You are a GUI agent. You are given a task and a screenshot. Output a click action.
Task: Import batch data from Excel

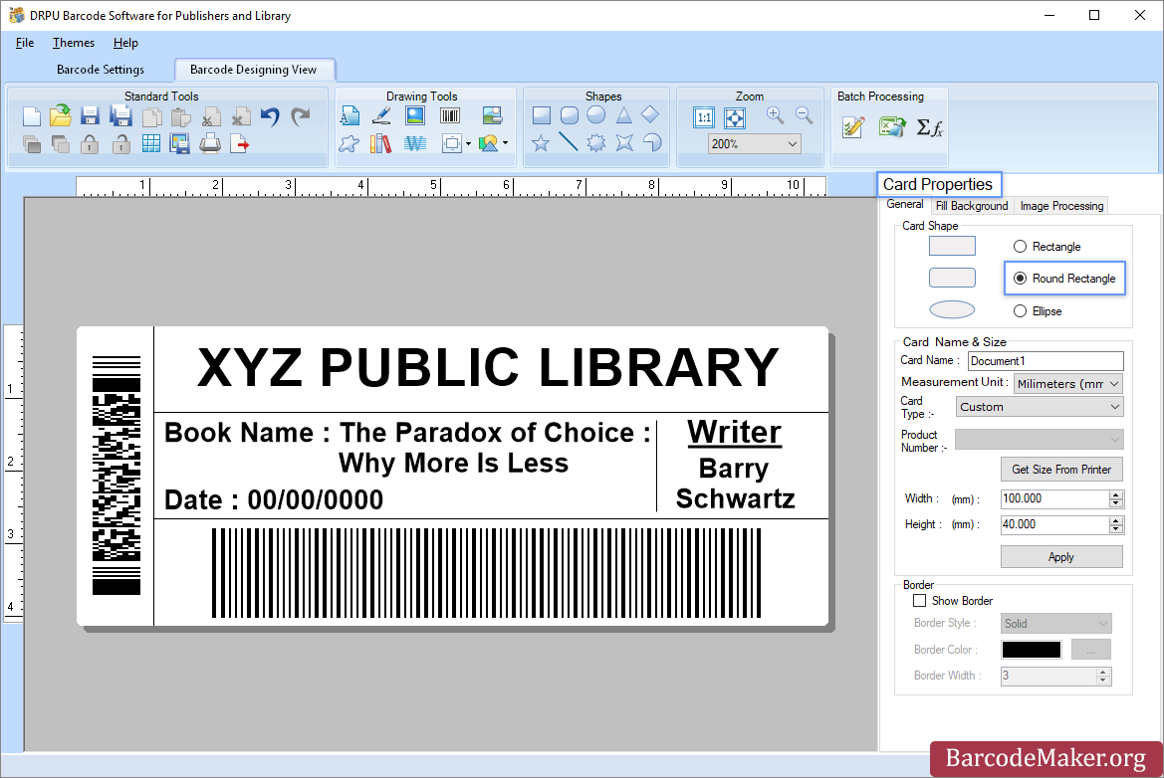point(891,126)
